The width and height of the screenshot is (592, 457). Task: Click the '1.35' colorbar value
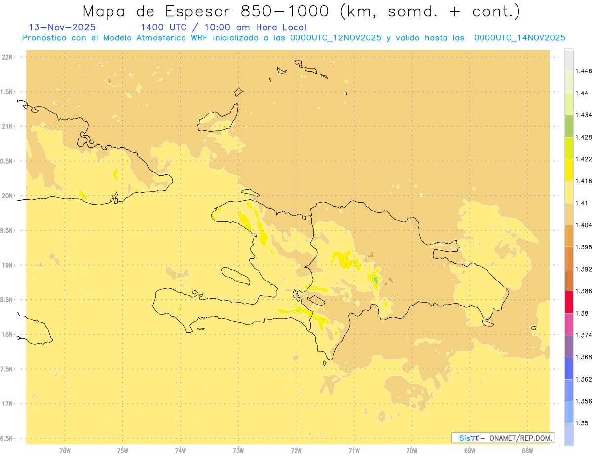(x=582, y=423)
